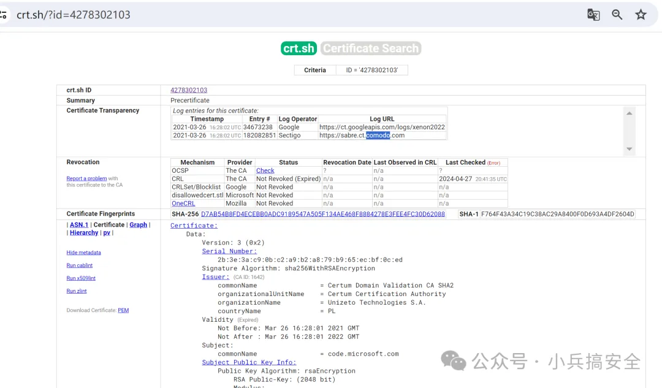
Task: Open the Hierarchy view
Action: [x=84, y=233]
